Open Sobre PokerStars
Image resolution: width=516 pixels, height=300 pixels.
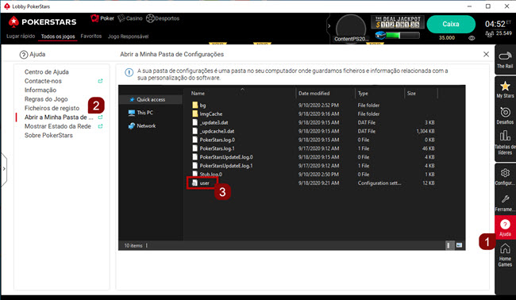click(x=48, y=135)
